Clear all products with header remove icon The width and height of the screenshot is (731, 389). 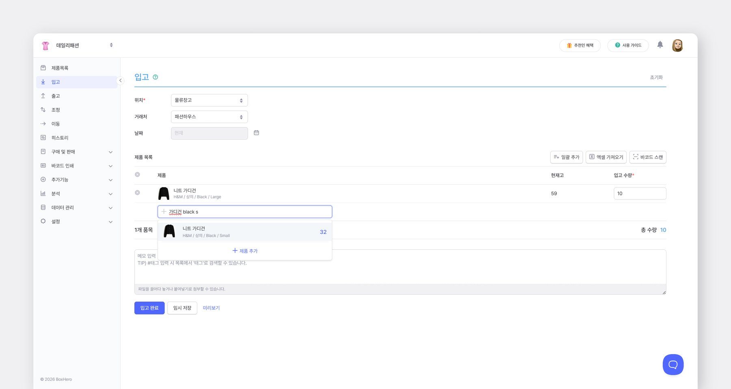137,175
